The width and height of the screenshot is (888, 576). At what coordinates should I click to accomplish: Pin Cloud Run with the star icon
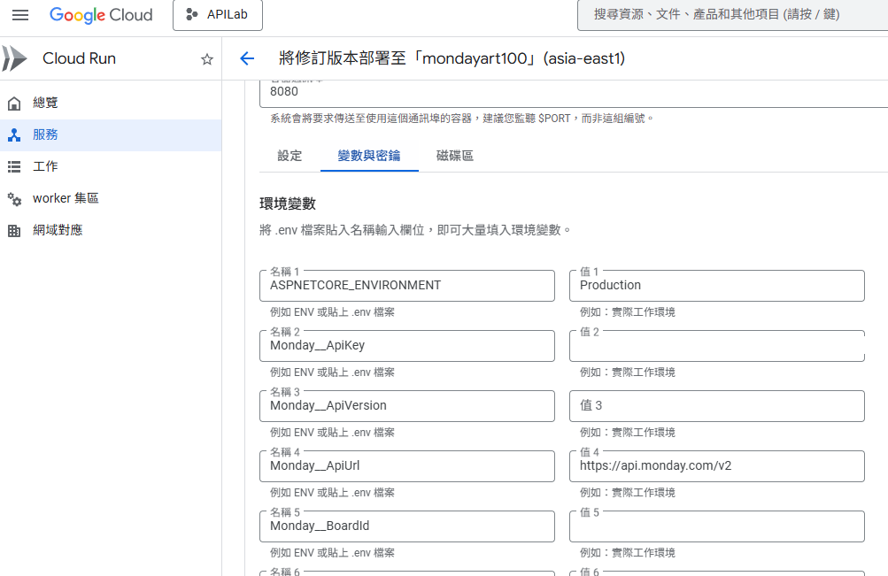point(206,59)
